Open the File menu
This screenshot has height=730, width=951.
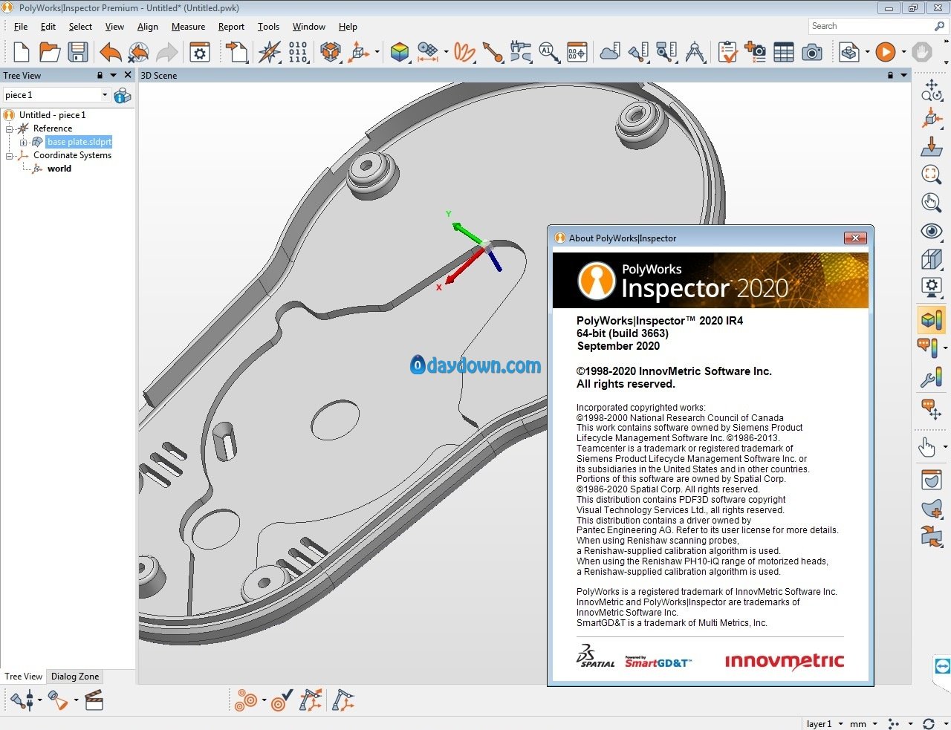point(21,27)
